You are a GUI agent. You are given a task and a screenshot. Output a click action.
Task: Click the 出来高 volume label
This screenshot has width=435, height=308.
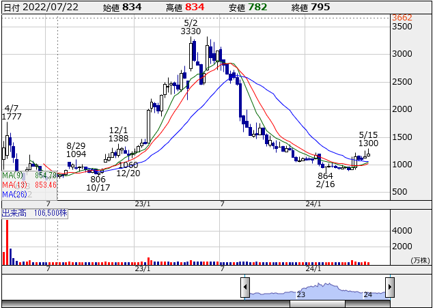click(14, 214)
